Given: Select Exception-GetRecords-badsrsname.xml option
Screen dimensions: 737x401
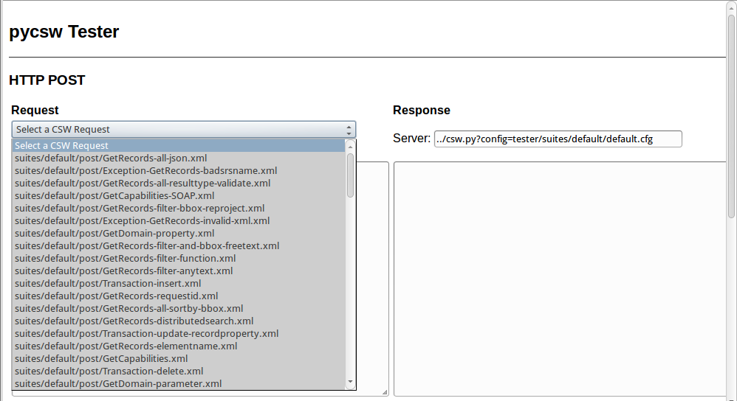Looking at the screenshot, I should tap(179, 171).
